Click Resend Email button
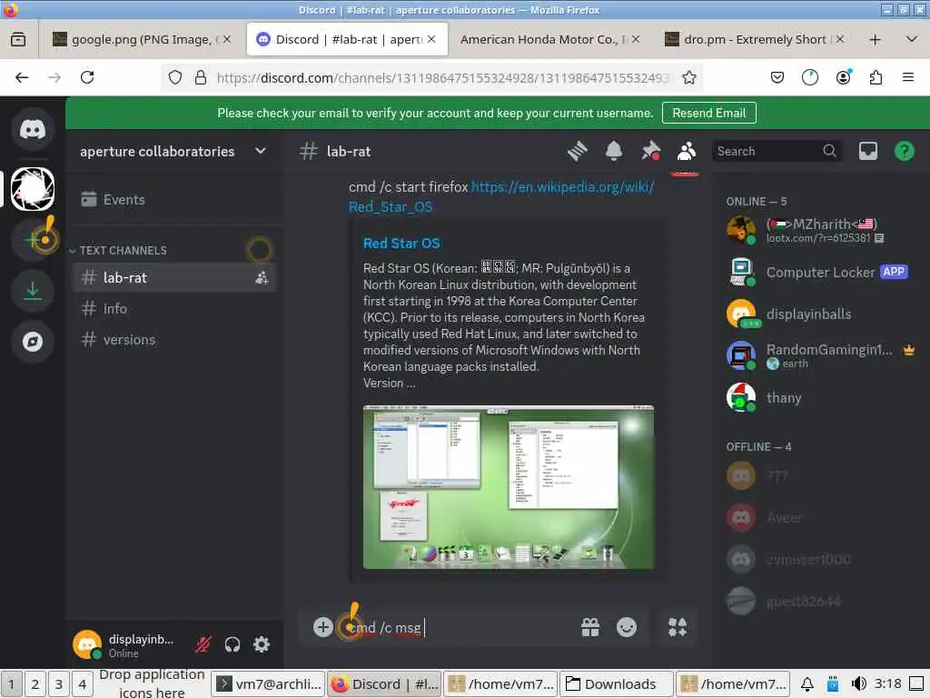The image size is (930, 698). (708, 113)
